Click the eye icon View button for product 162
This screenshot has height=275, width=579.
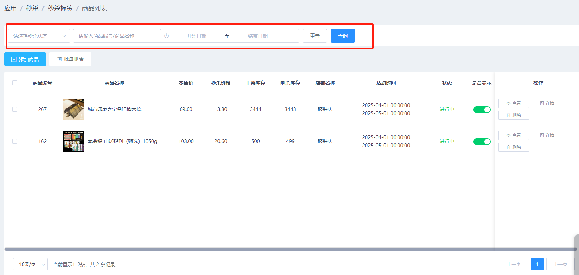513,135
